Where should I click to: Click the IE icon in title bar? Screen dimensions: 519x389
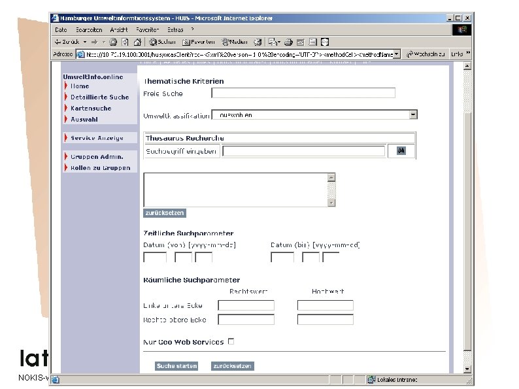point(56,18)
